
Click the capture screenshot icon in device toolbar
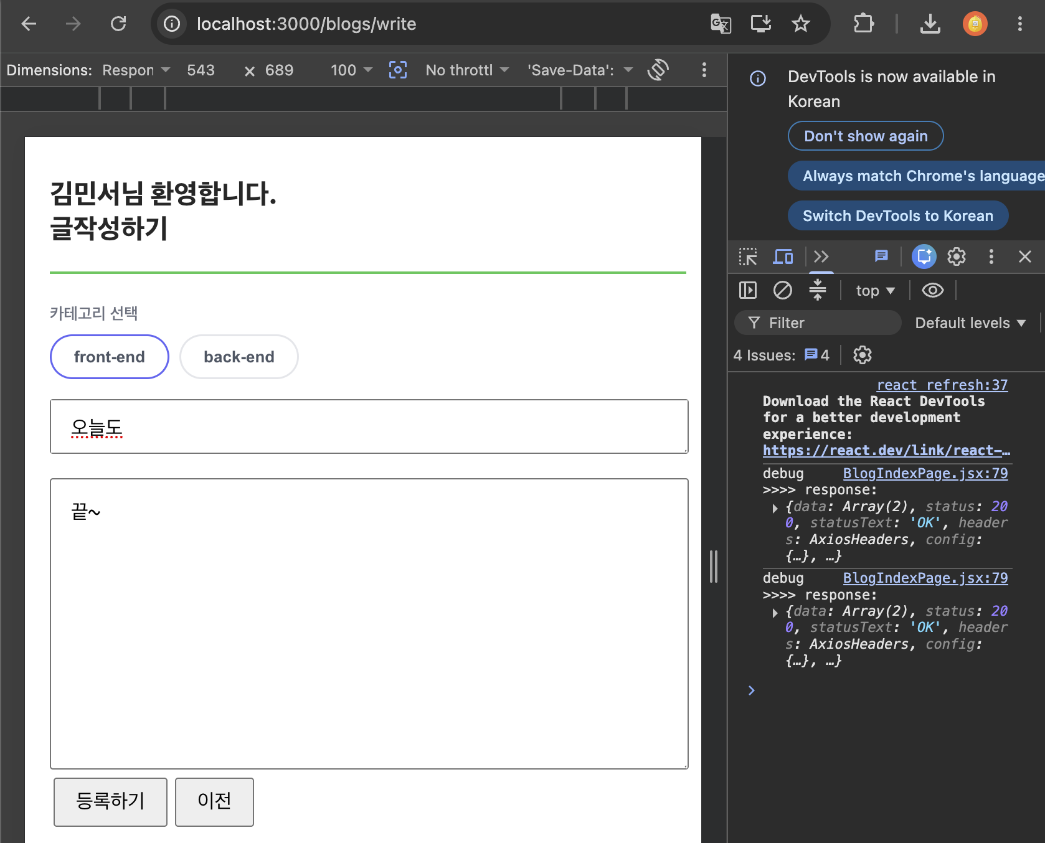[398, 70]
